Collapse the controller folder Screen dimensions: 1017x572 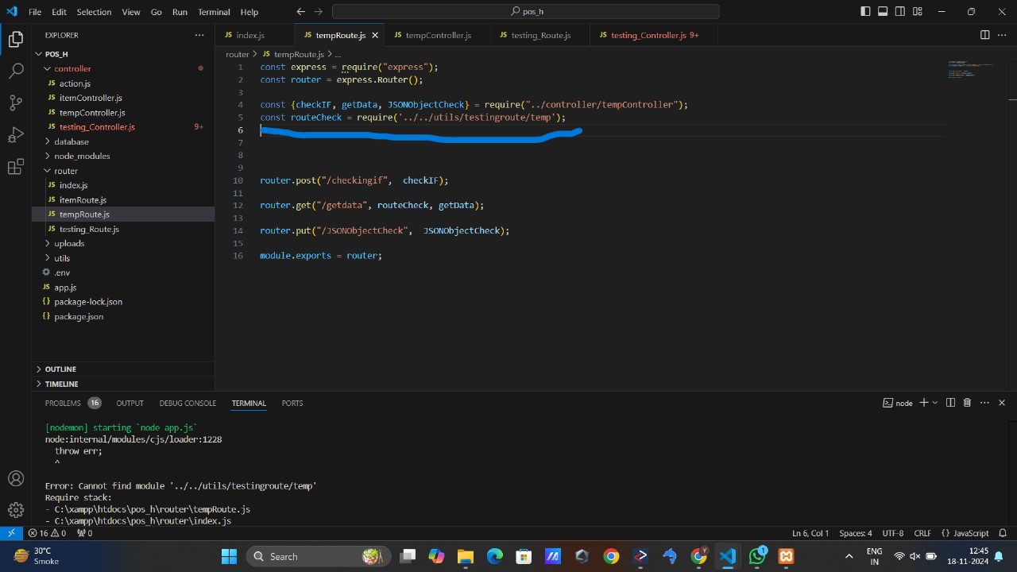click(x=72, y=68)
